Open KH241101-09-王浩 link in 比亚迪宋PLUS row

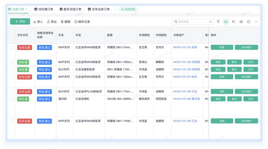click(185, 91)
